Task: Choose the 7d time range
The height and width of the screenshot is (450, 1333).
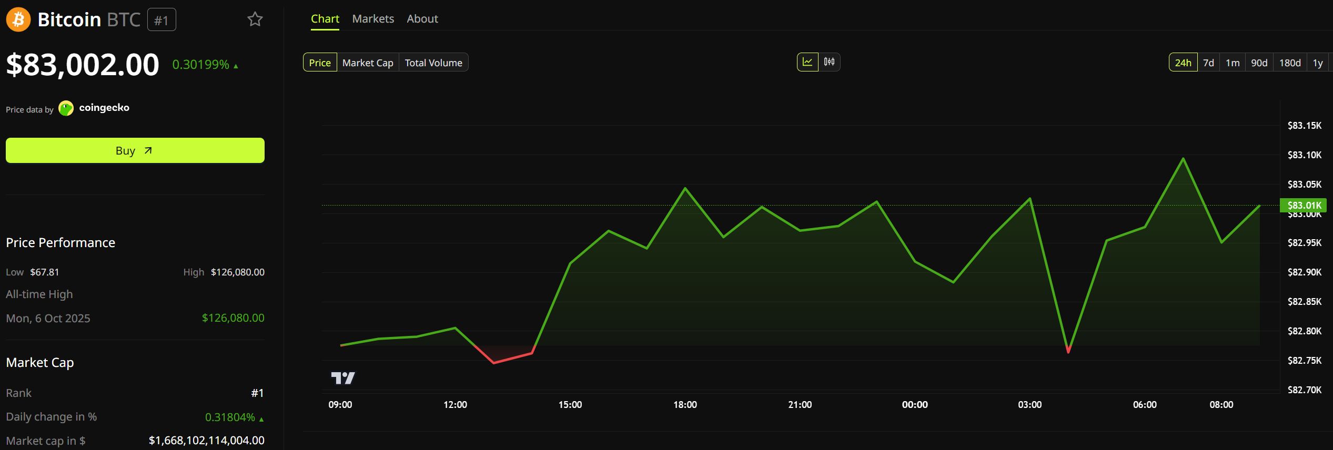Action: click(x=1208, y=63)
